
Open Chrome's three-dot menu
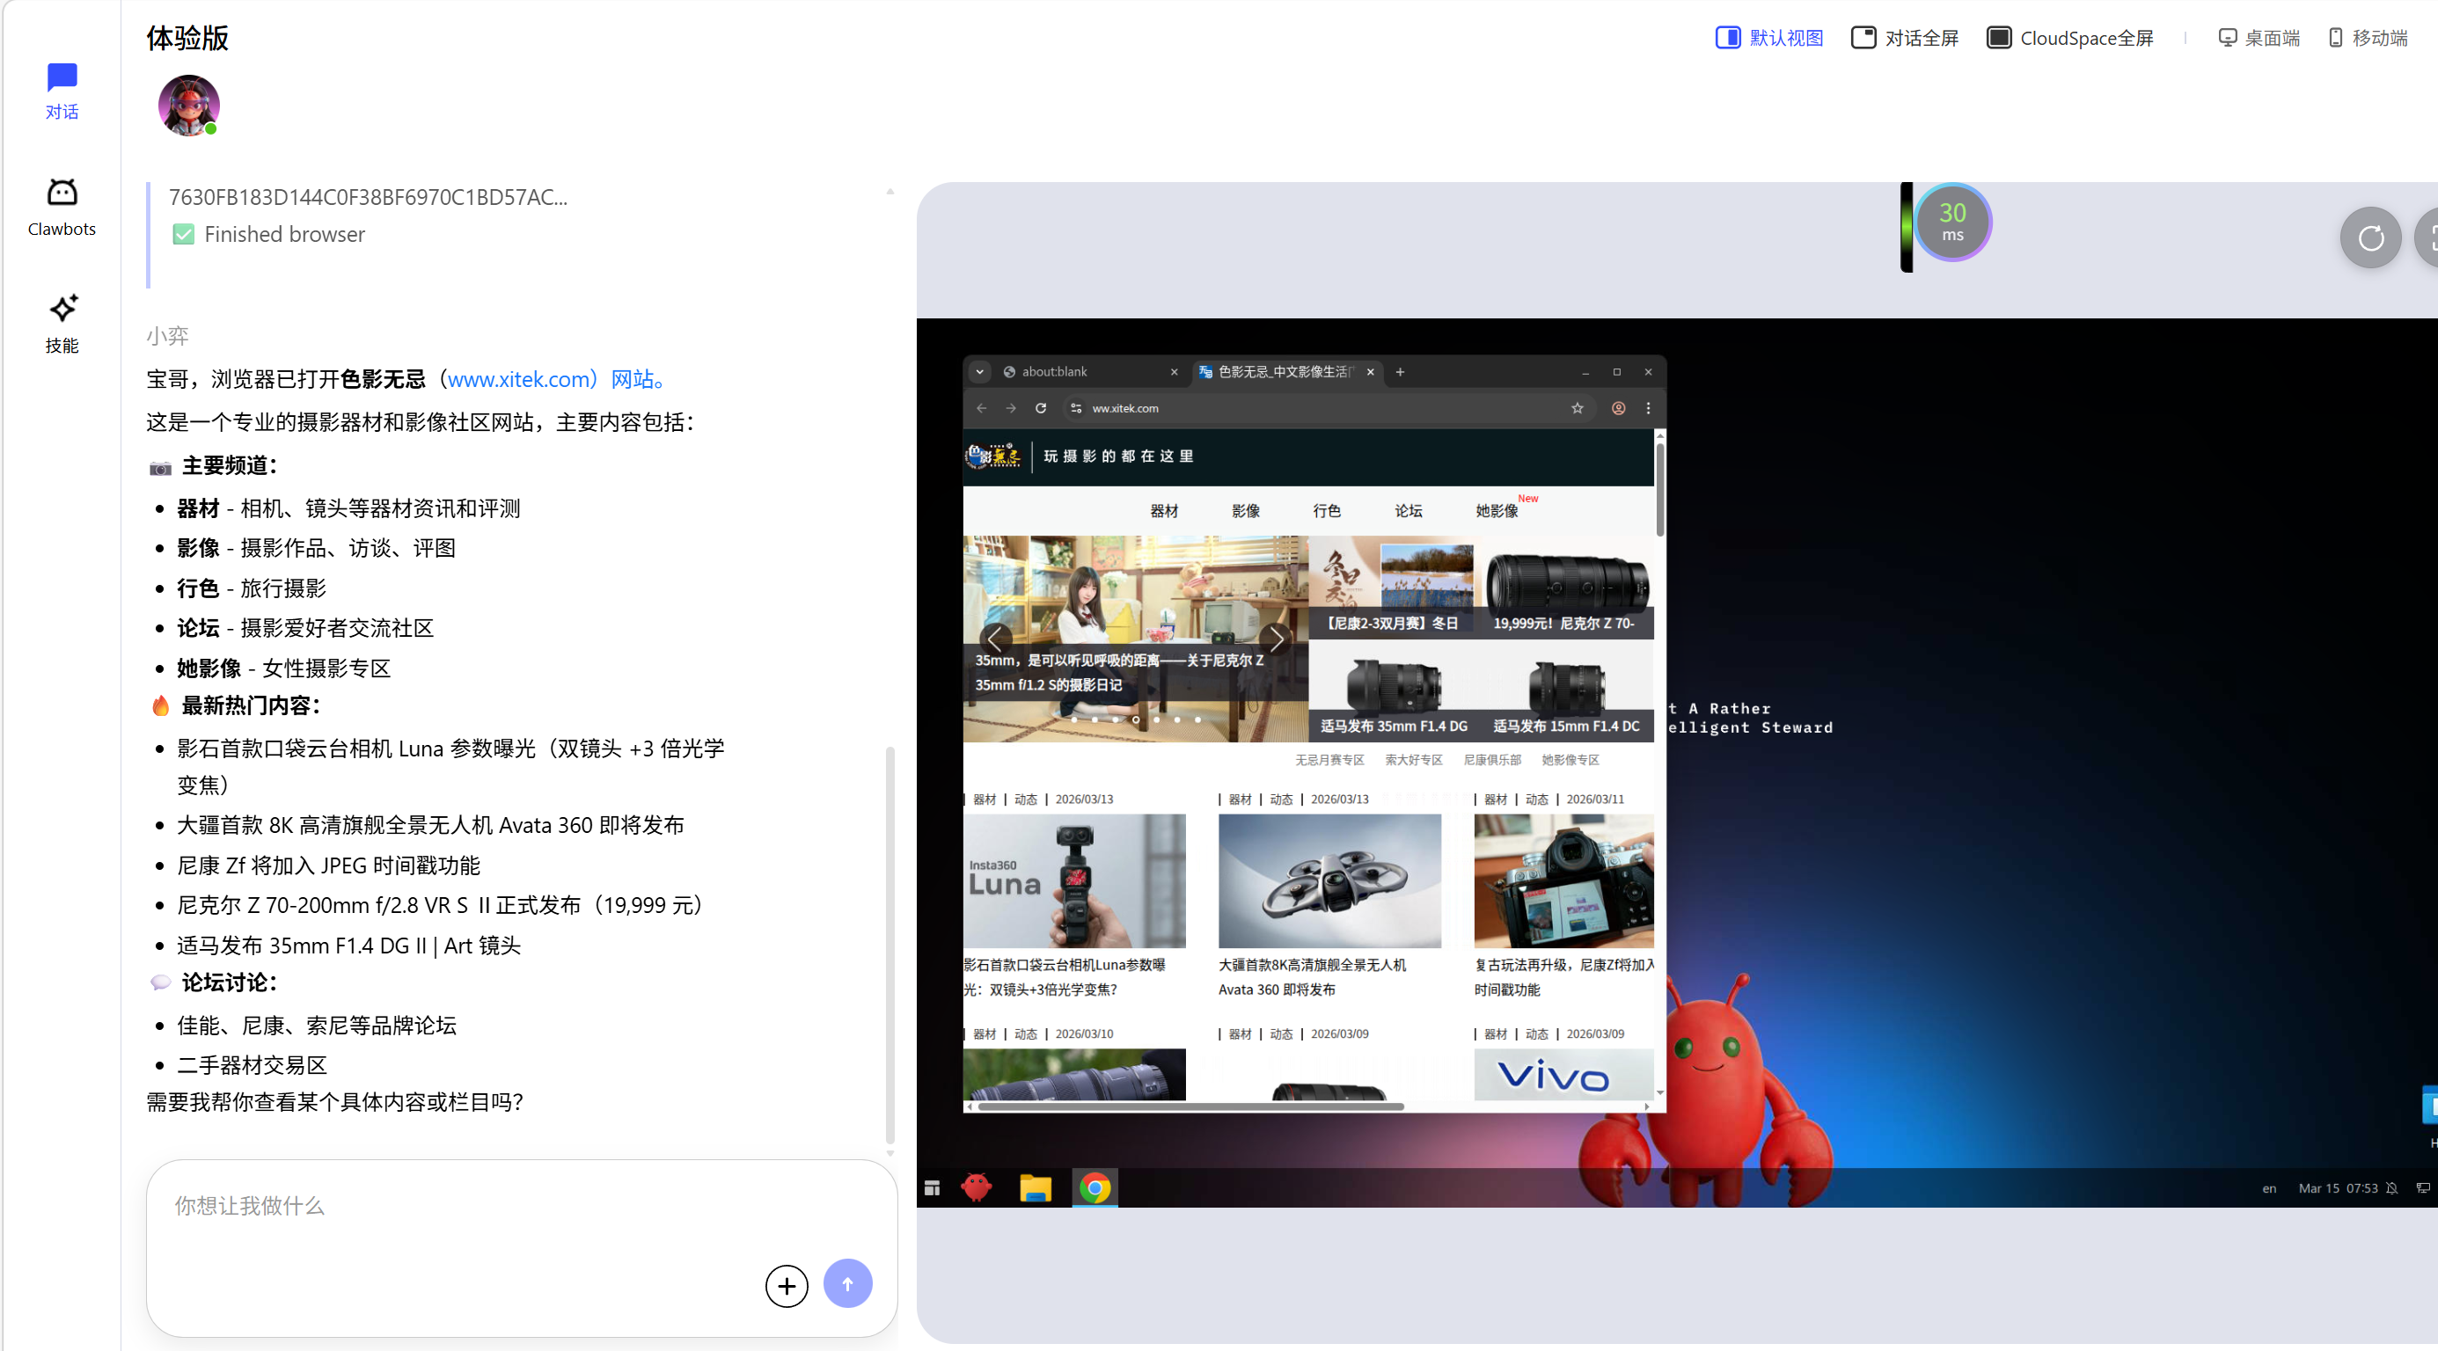coord(1648,408)
